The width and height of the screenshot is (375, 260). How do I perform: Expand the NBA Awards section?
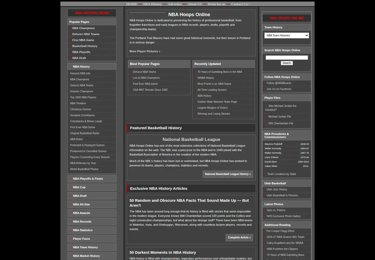pyautogui.click(x=92, y=213)
